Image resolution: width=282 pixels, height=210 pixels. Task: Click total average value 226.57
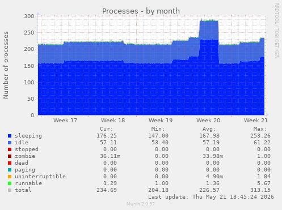tap(209, 190)
